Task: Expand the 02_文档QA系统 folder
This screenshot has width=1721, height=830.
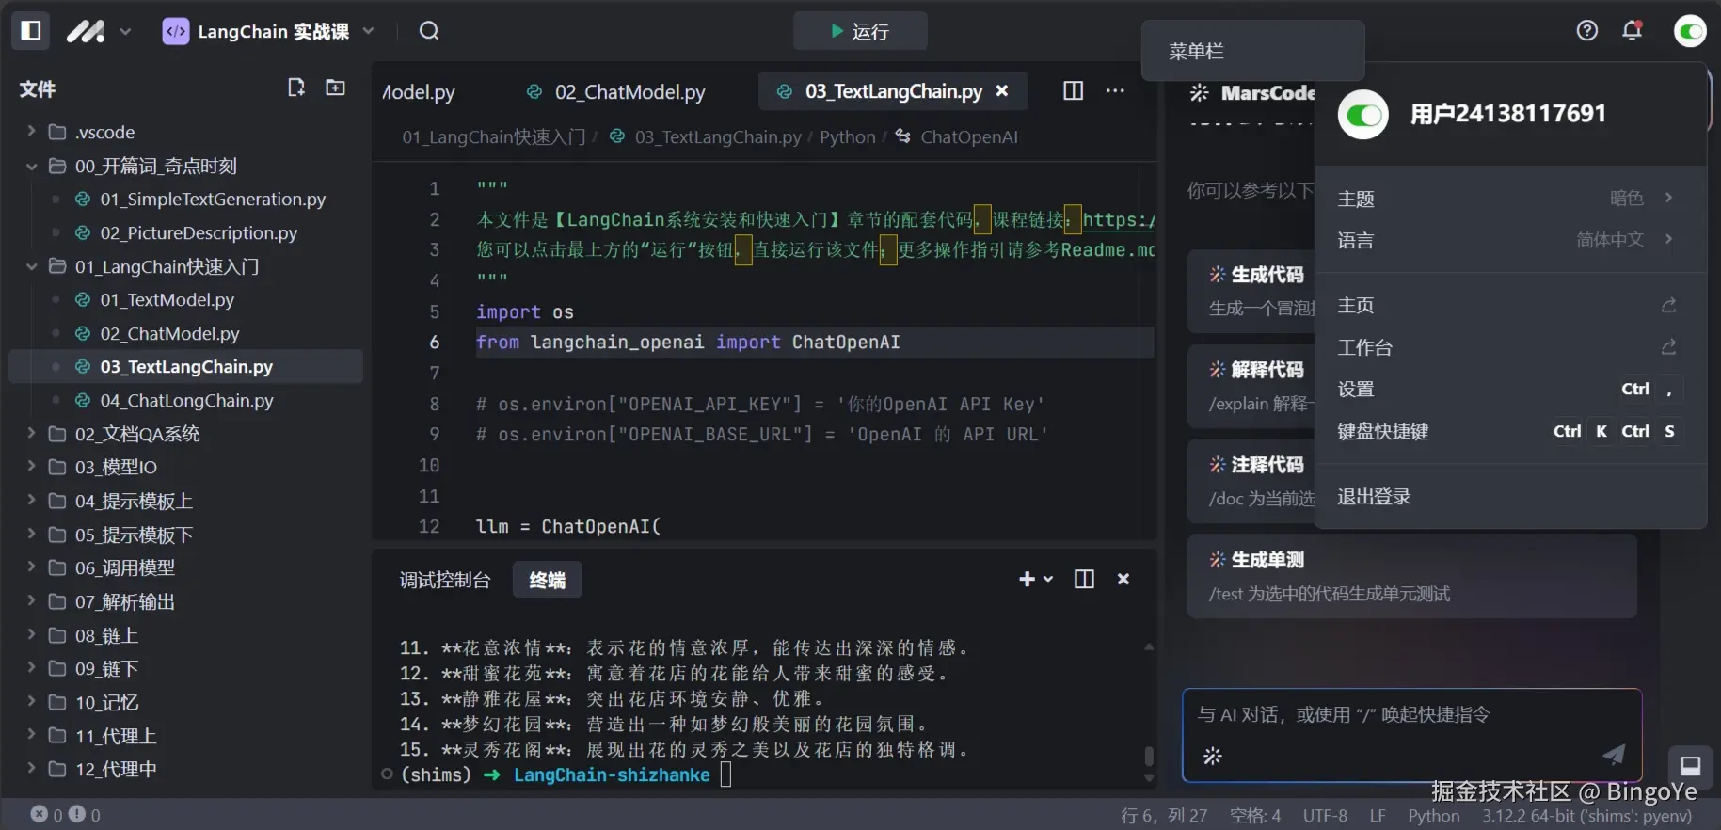Action: click(32, 434)
